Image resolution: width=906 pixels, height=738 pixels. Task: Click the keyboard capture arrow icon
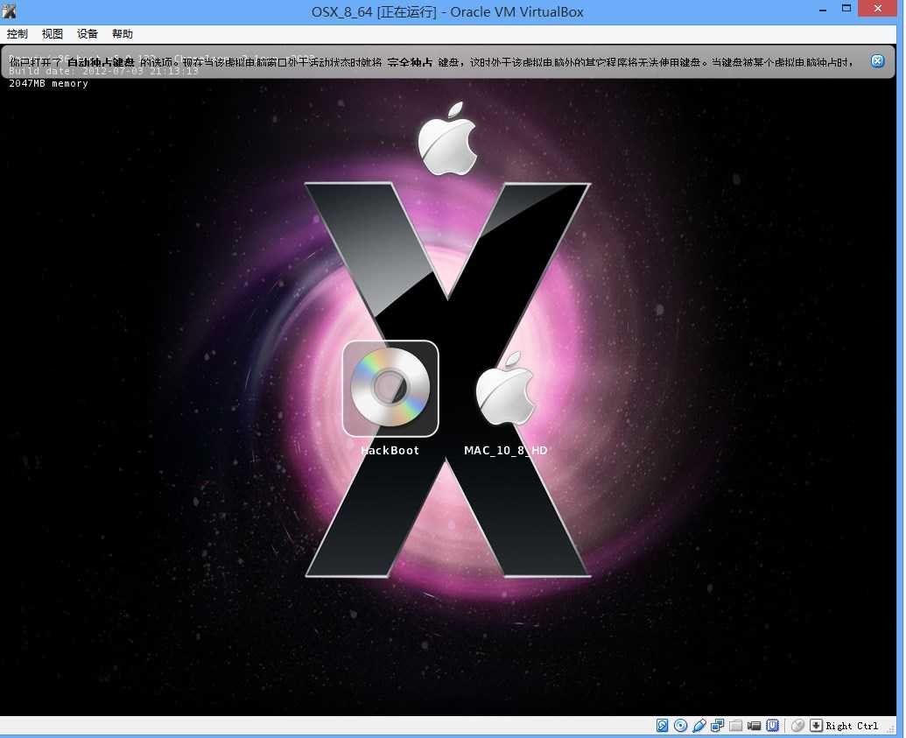pos(816,726)
